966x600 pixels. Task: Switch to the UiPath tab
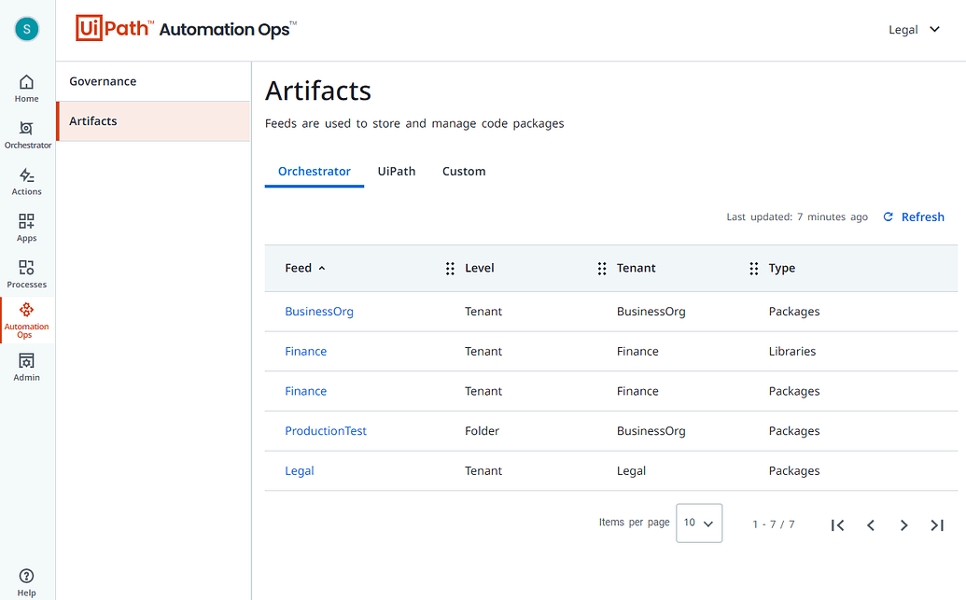click(397, 172)
